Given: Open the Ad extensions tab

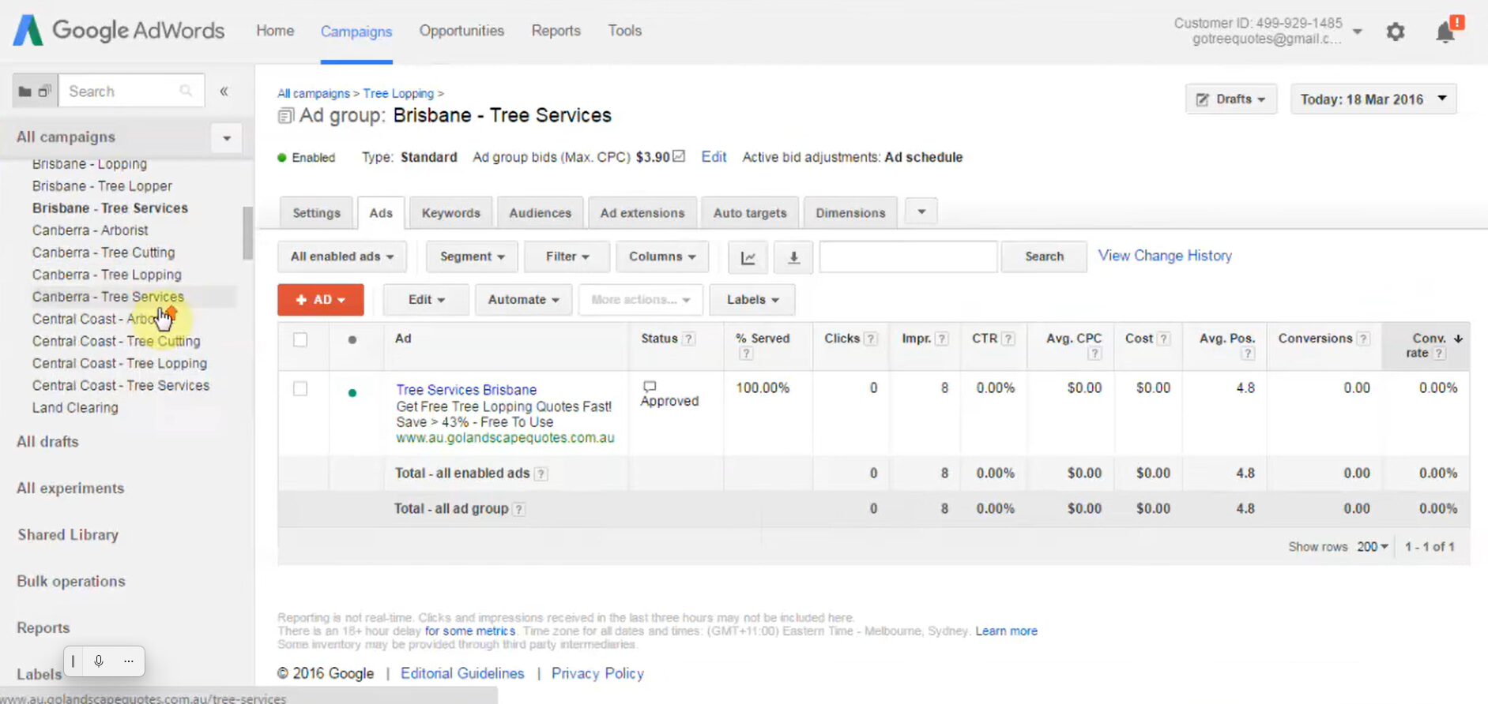Looking at the screenshot, I should pos(642,213).
